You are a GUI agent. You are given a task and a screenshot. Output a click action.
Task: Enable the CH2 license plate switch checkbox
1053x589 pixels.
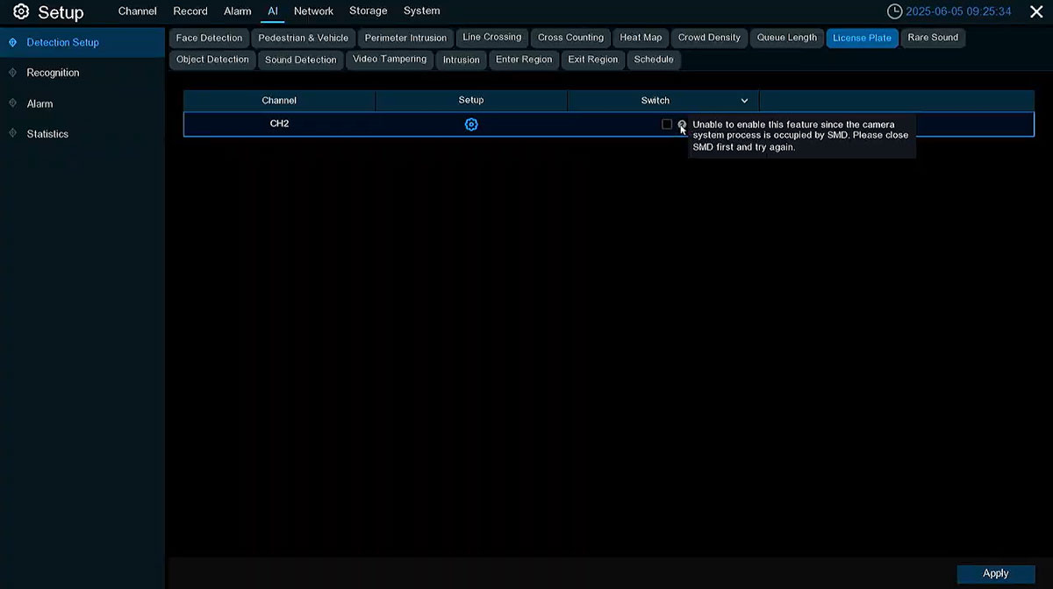pos(667,124)
